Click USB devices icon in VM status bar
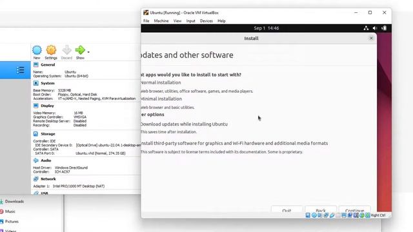Image resolution: width=413 pixels, height=232 pixels. [332, 215]
